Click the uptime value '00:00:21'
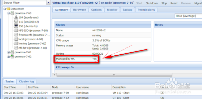The height and width of the screenshot is (99, 202). tap(98, 54)
